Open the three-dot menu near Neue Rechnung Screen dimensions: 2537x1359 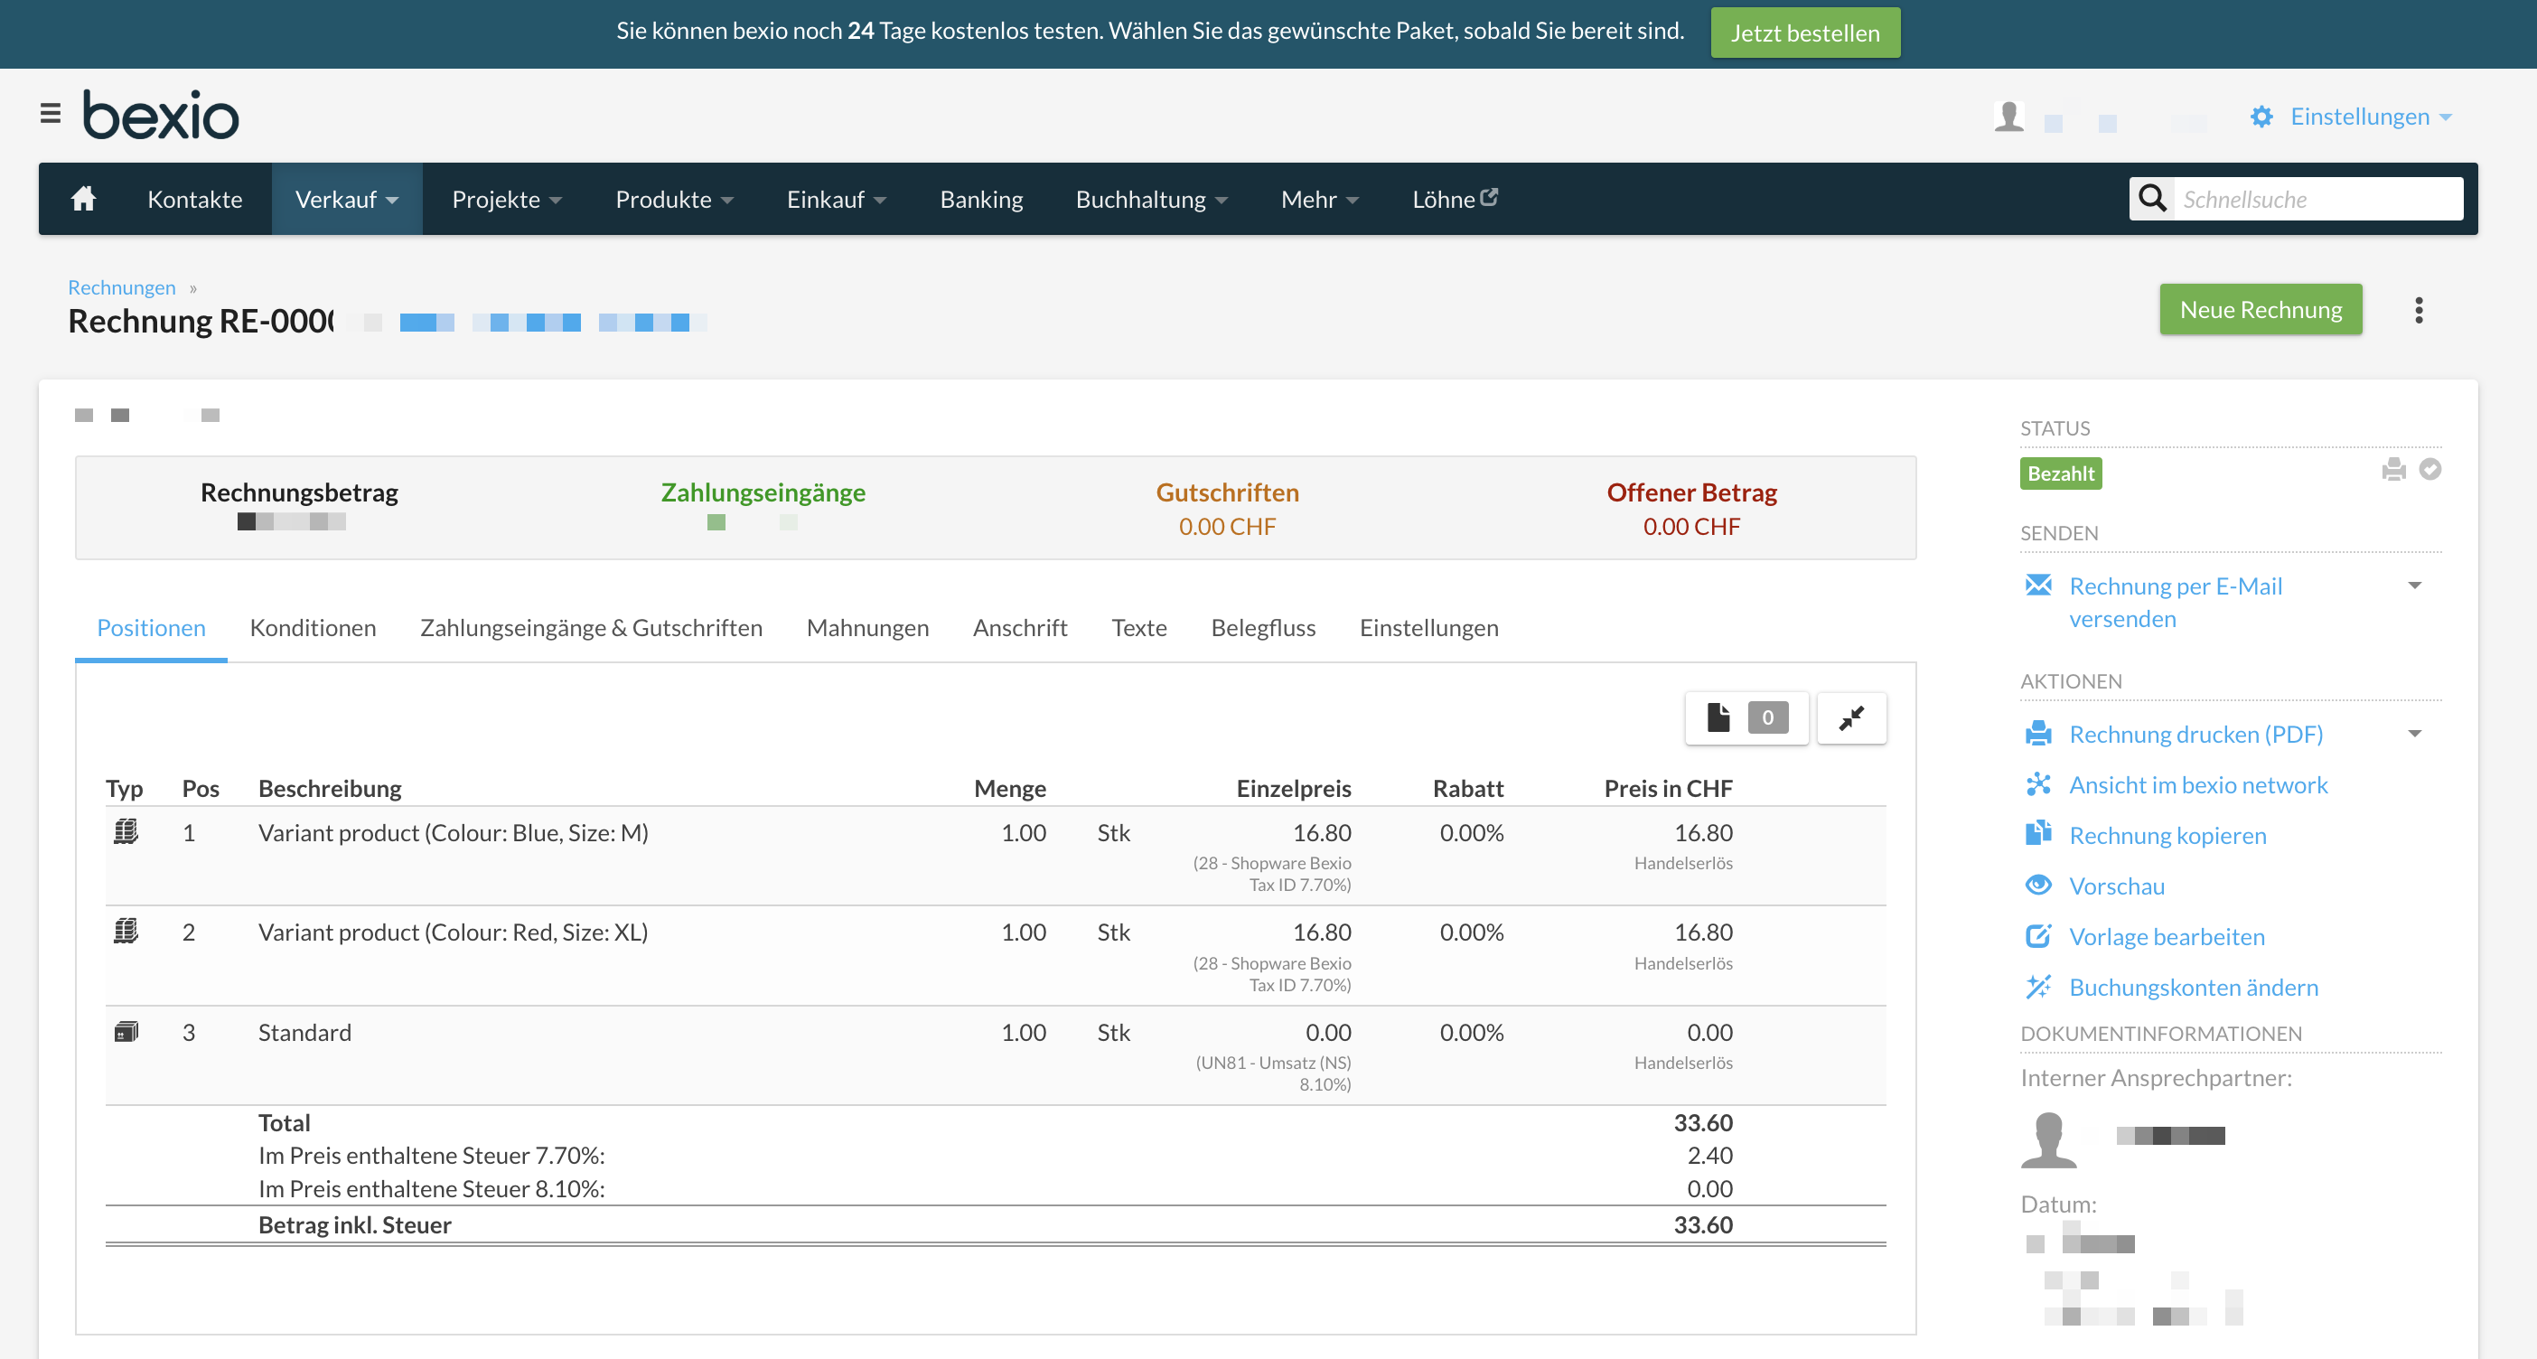[x=2419, y=309]
